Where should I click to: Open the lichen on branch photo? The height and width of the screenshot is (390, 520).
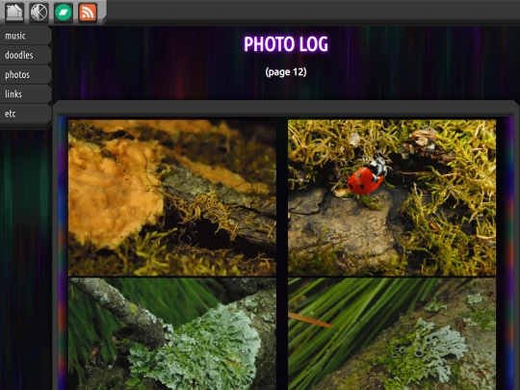point(172,334)
